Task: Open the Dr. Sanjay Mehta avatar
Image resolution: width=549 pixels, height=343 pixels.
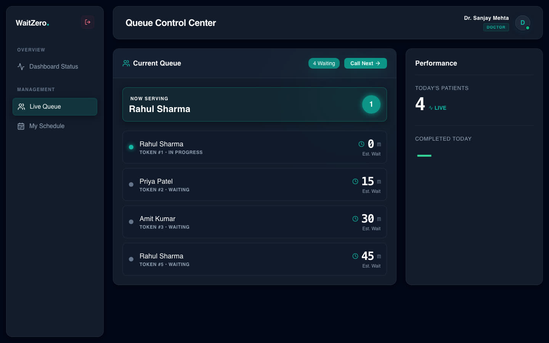Action: pos(523,23)
